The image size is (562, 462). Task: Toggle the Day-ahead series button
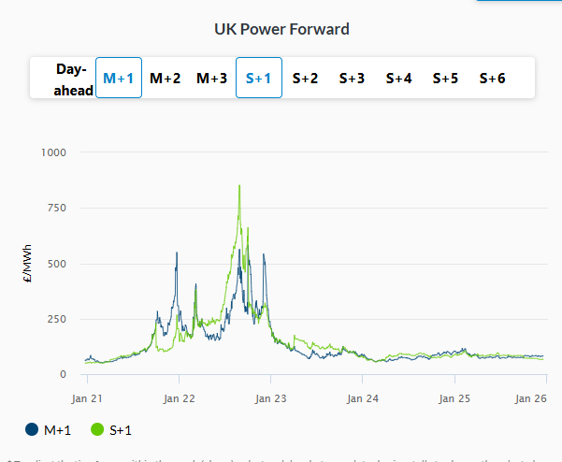click(74, 79)
